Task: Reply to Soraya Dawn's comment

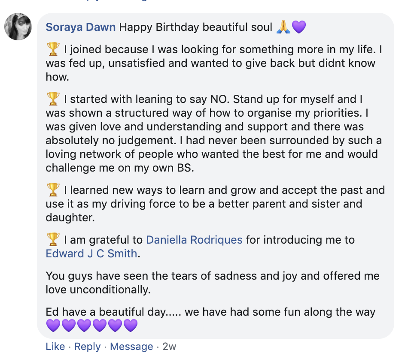Action: pyautogui.click(x=88, y=347)
